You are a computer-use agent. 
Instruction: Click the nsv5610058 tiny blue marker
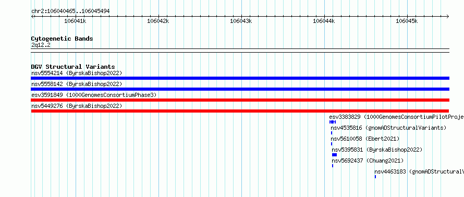pos(332,144)
